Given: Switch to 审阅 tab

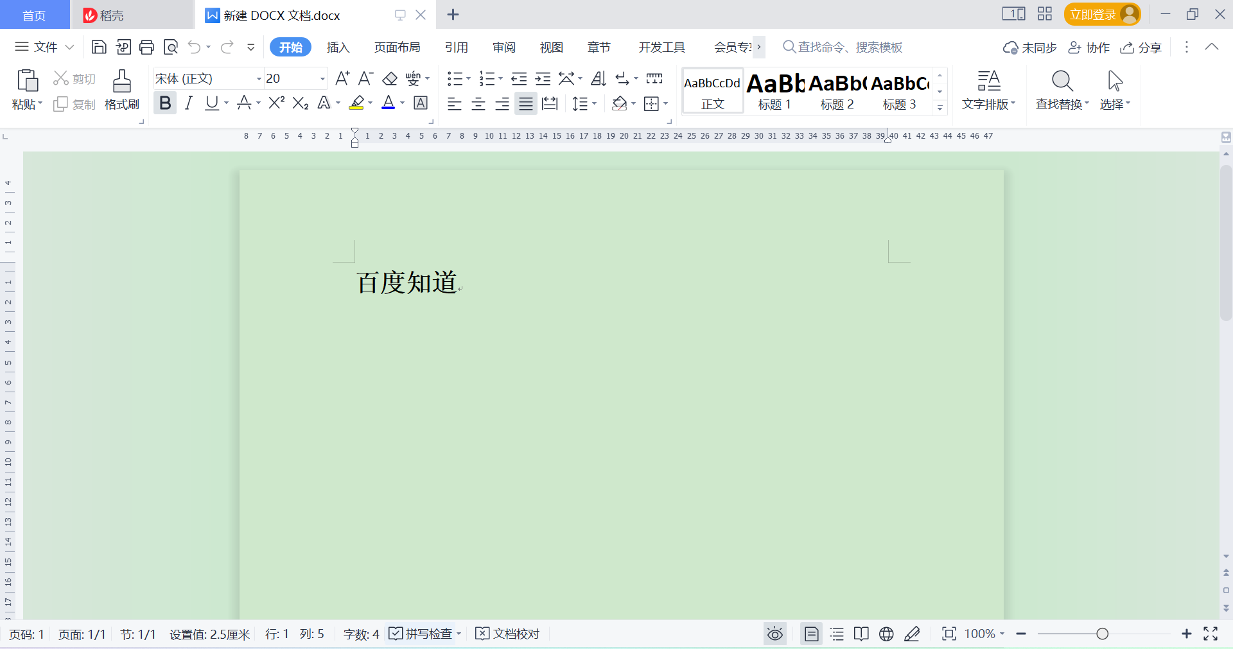Looking at the screenshot, I should coord(504,47).
